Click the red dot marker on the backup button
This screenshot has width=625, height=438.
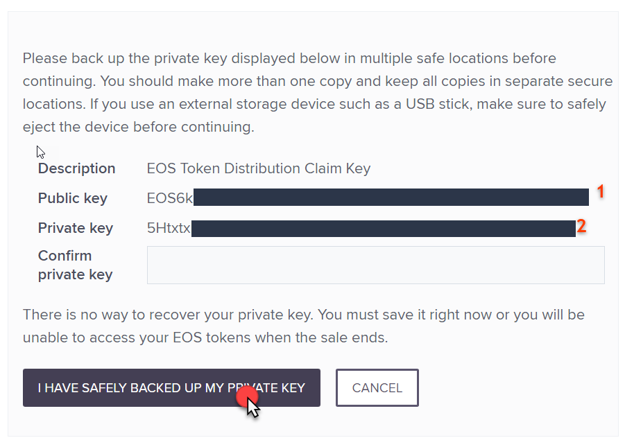tap(247, 397)
